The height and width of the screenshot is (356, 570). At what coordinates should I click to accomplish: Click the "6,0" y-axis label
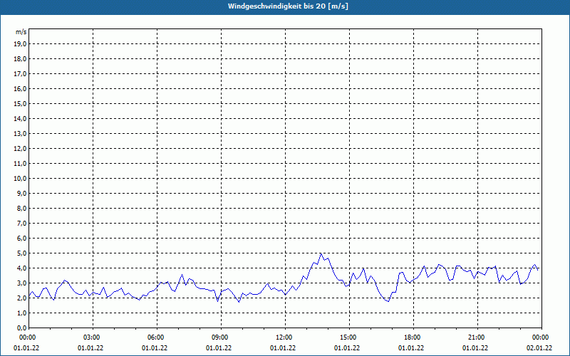[x=21, y=239]
